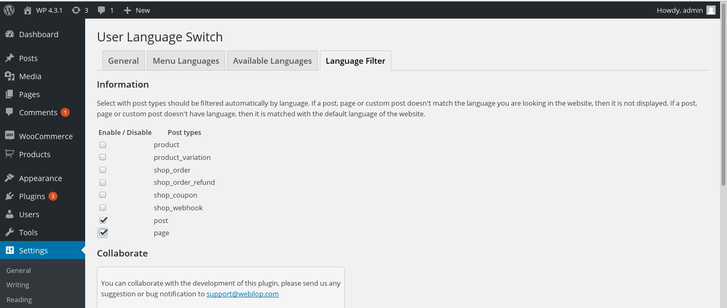This screenshot has width=727, height=308.
Task: Uncheck the page checkbox
Action: (103, 233)
